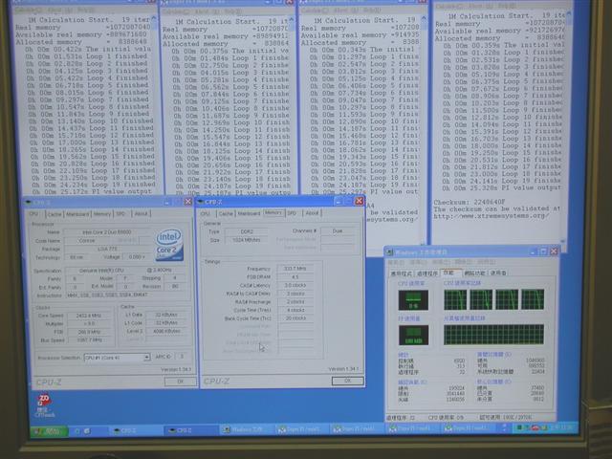Expand the Processor Selection combo box
The image size is (612, 459).
point(117,357)
